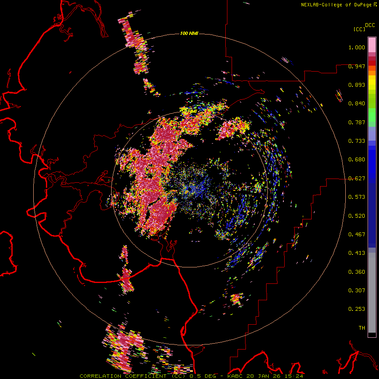Pick the gray low-value segment of color bar
The width and height of the screenshot is (379, 379).
[x=372, y=293]
